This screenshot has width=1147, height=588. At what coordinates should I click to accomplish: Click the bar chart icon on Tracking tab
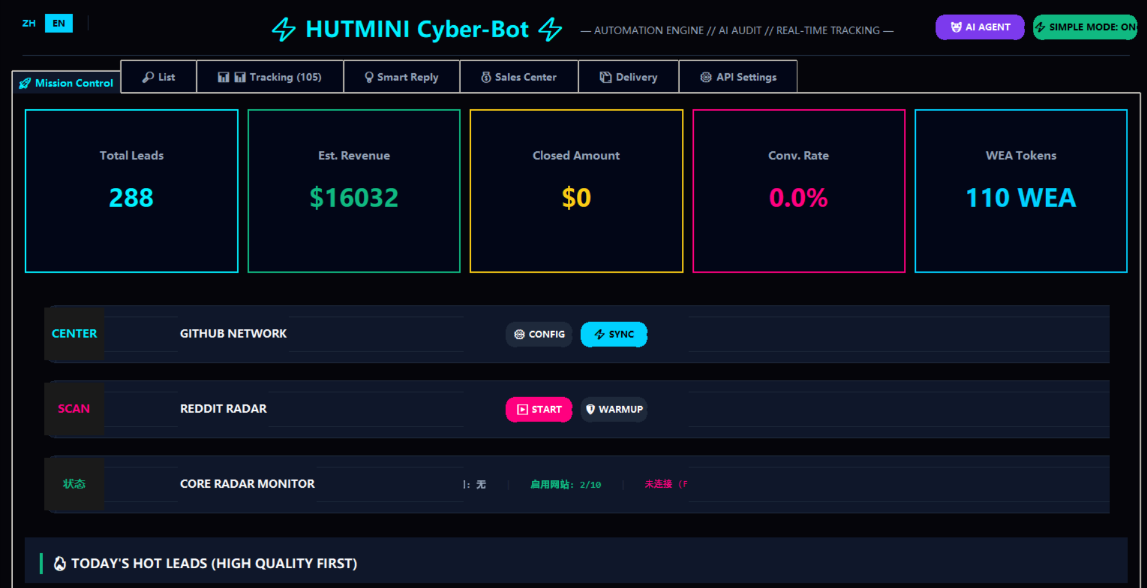coord(223,77)
